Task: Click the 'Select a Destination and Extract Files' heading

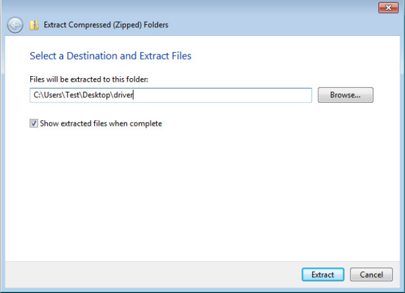Action: coord(110,56)
